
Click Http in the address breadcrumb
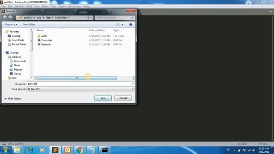click(48, 18)
